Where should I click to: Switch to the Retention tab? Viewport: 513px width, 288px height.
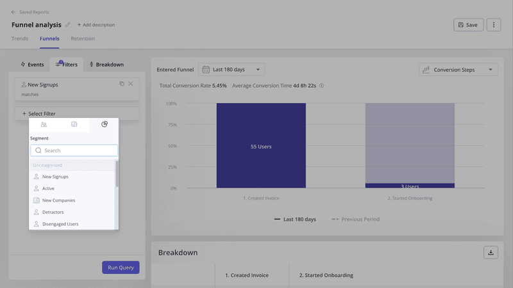tap(83, 39)
